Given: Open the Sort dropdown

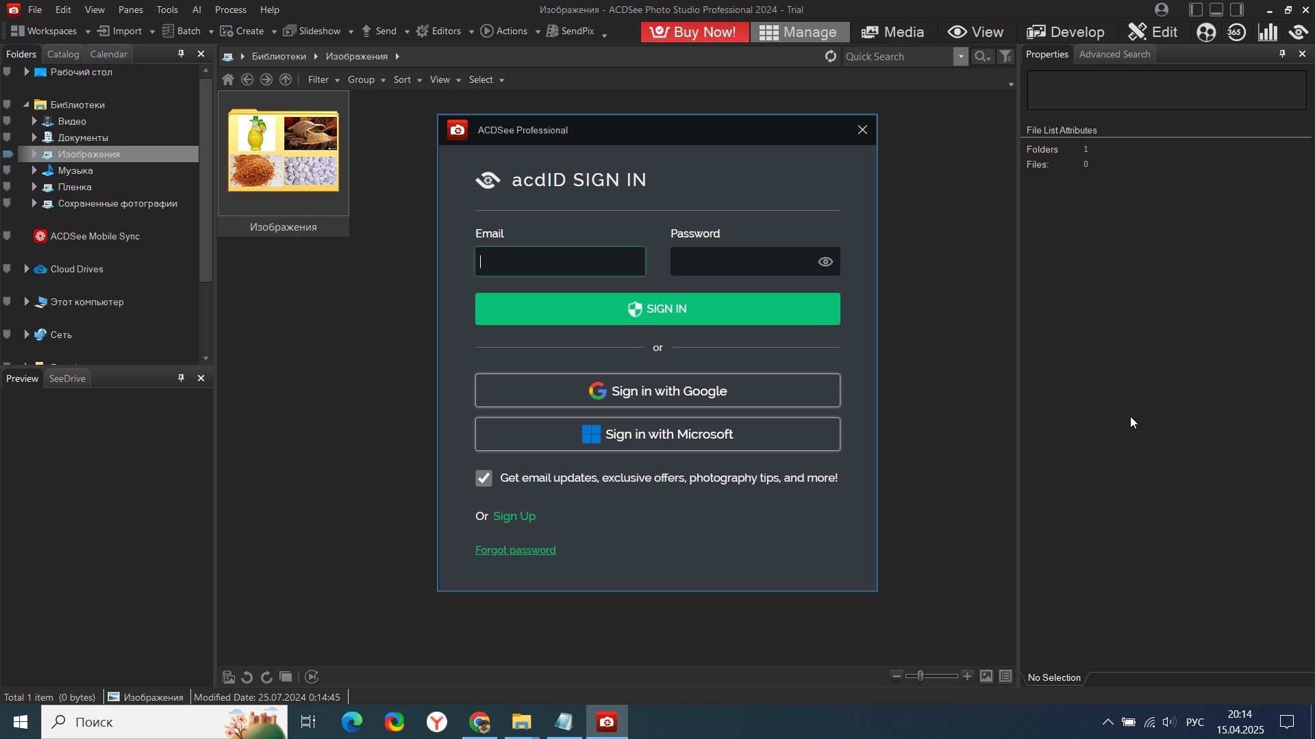Looking at the screenshot, I should click(x=407, y=80).
